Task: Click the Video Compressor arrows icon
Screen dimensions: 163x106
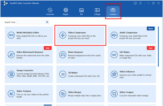Action: point(63,35)
